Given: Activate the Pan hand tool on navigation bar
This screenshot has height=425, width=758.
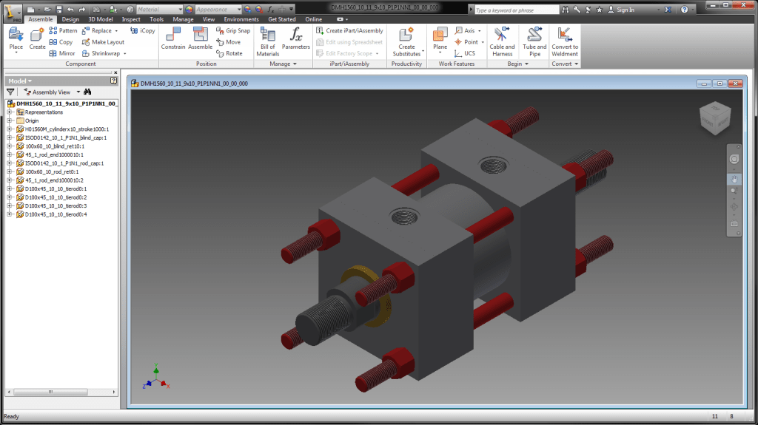Looking at the screenshot, I should (x=734, y=178).
